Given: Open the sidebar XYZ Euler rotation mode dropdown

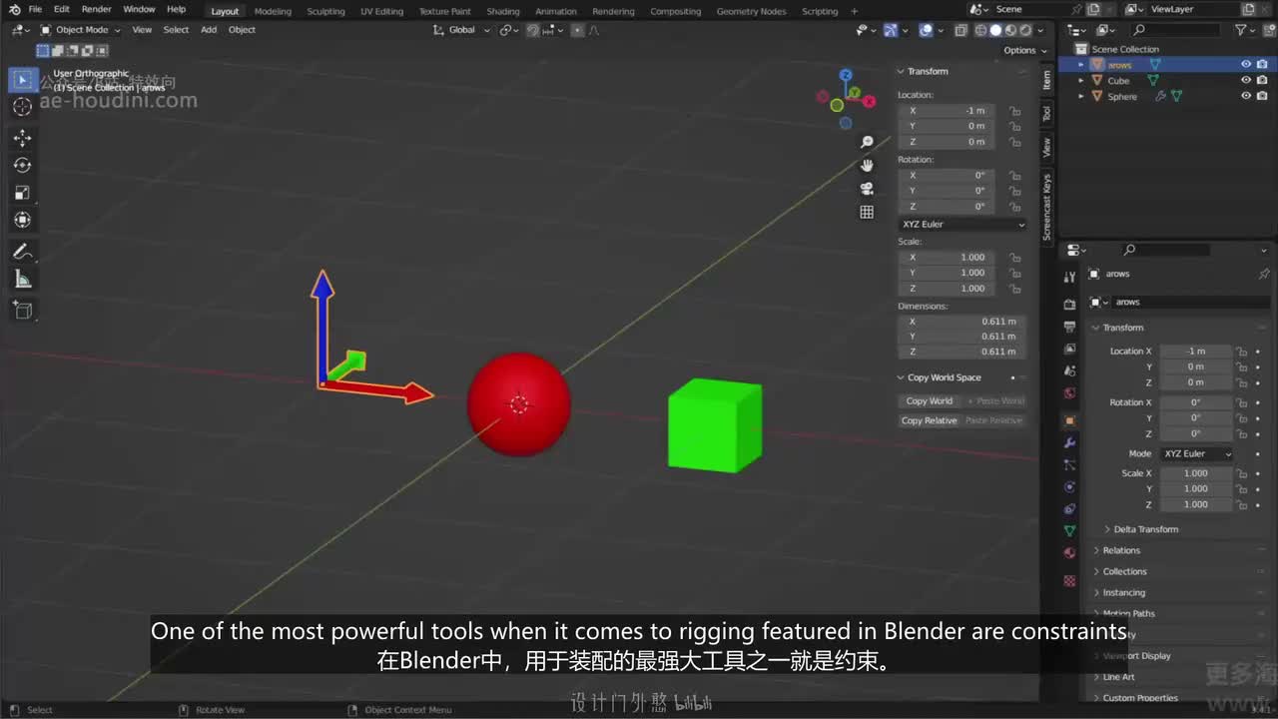Looking at the screenshot, I should (x=962, y=225).
